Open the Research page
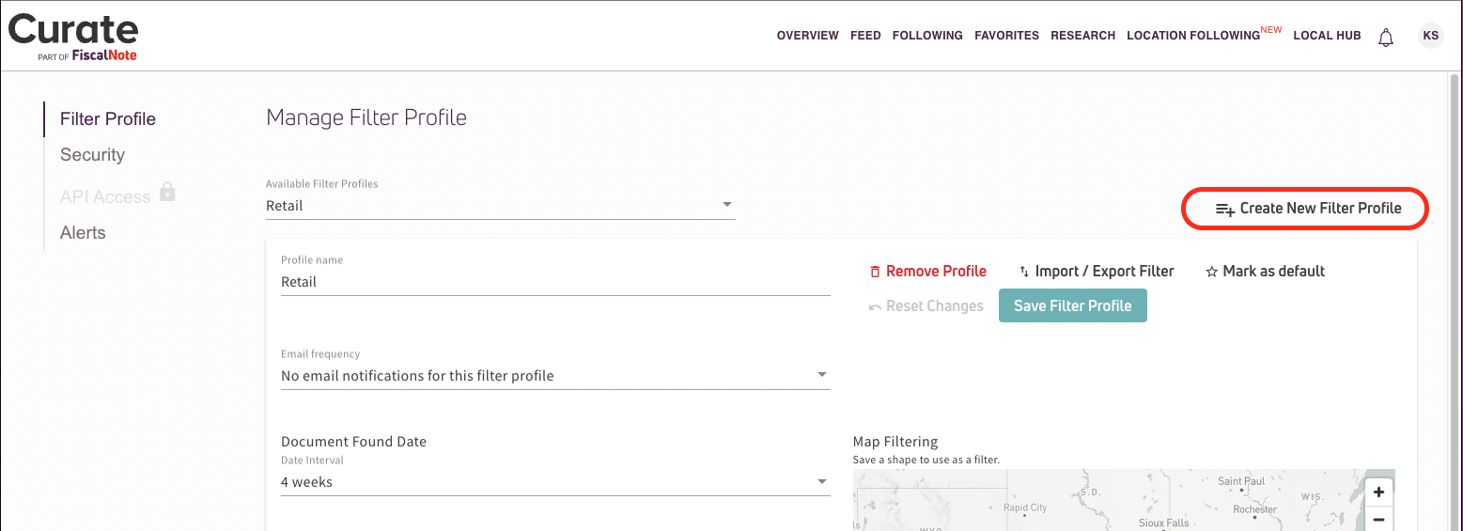1463x531 pixels. (x=1082, y=36)
